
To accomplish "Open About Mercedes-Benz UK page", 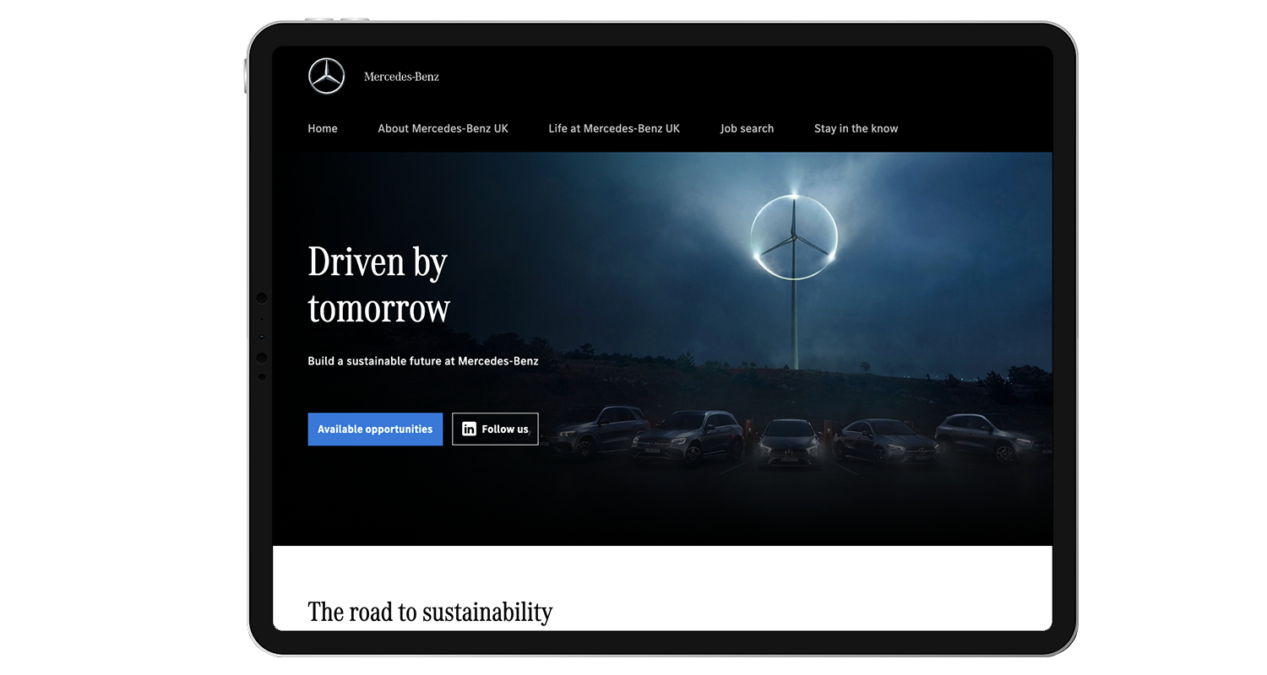I will click(x=443, y=128).
